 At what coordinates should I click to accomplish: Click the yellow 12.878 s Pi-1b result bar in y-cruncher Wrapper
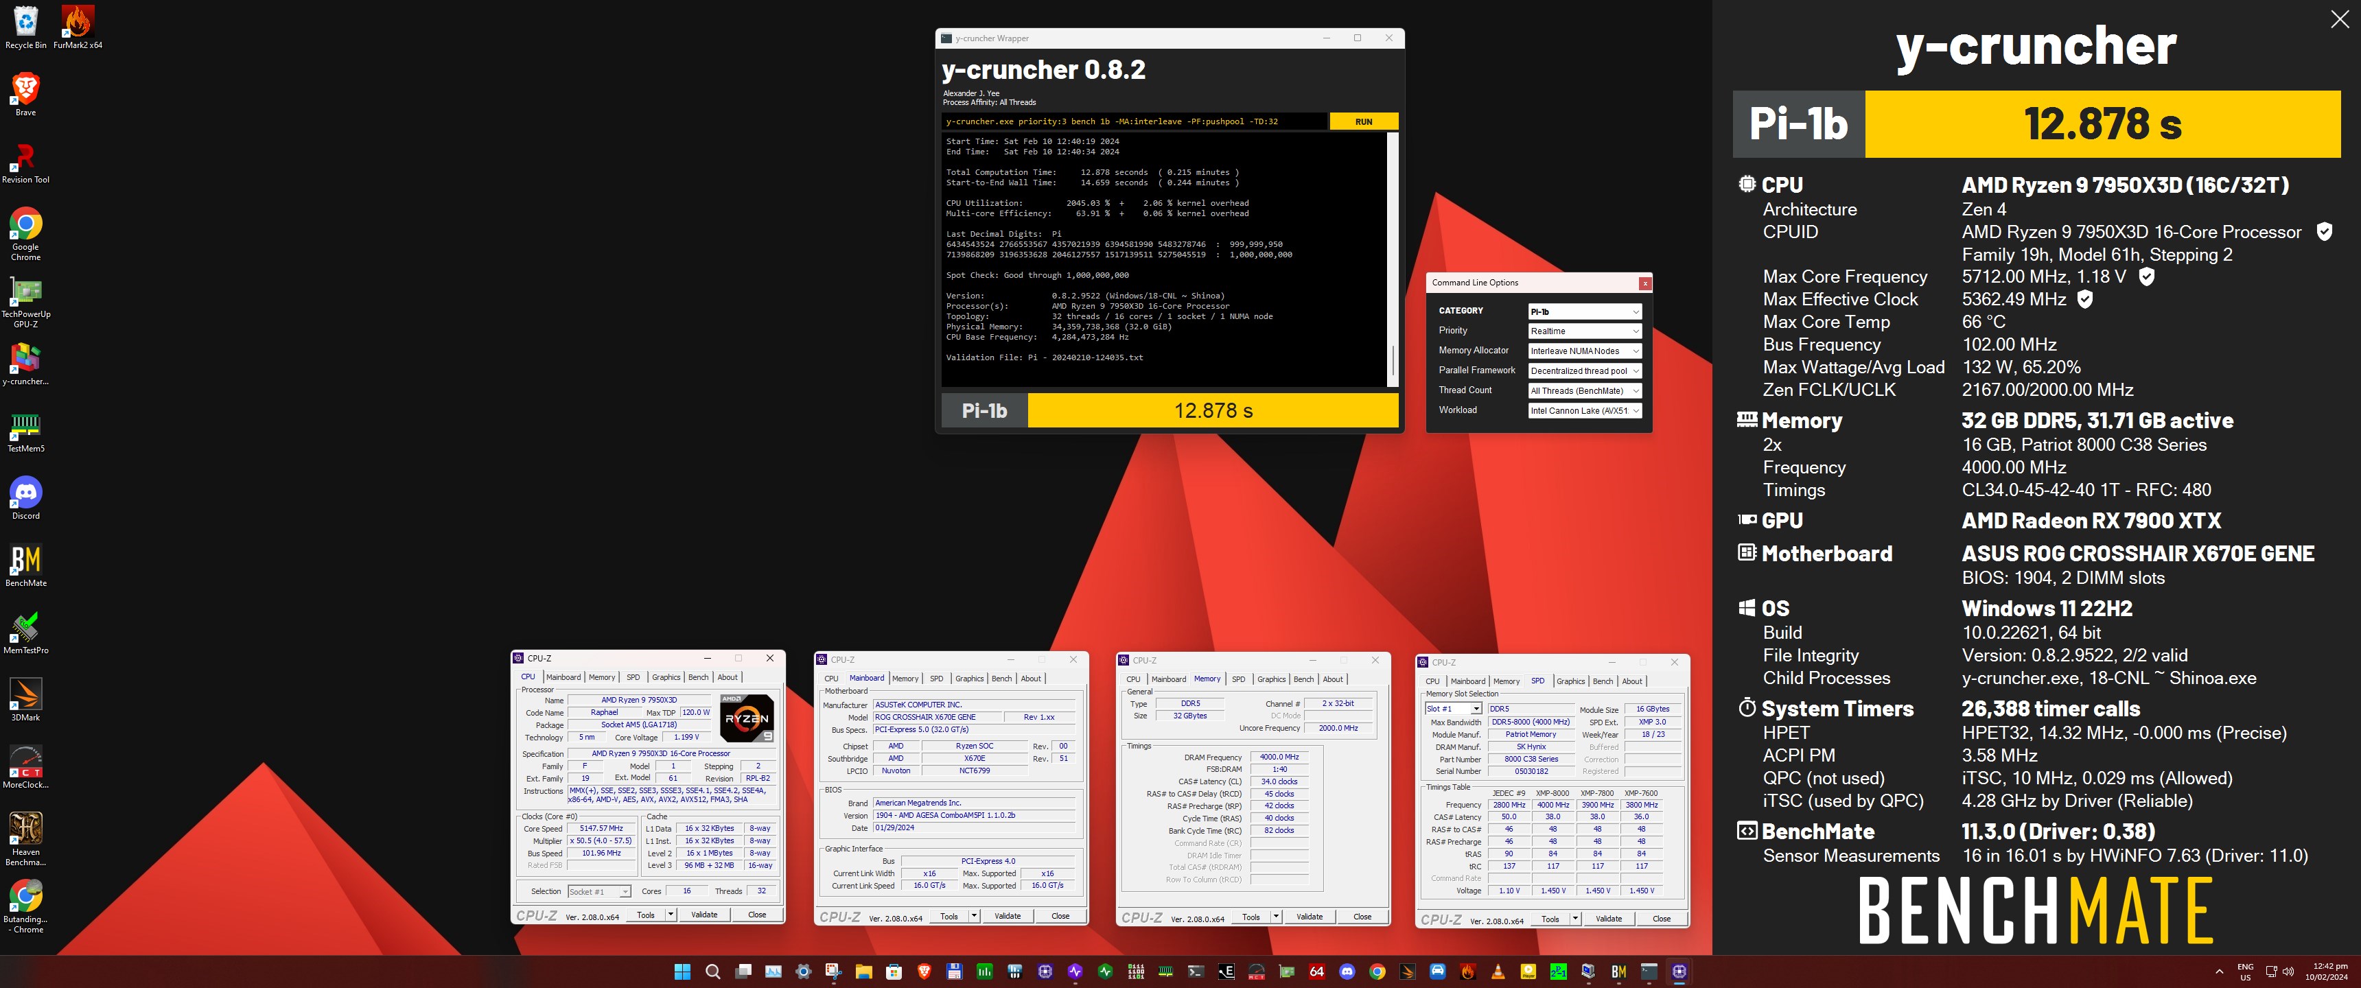tap(1213, 410)
